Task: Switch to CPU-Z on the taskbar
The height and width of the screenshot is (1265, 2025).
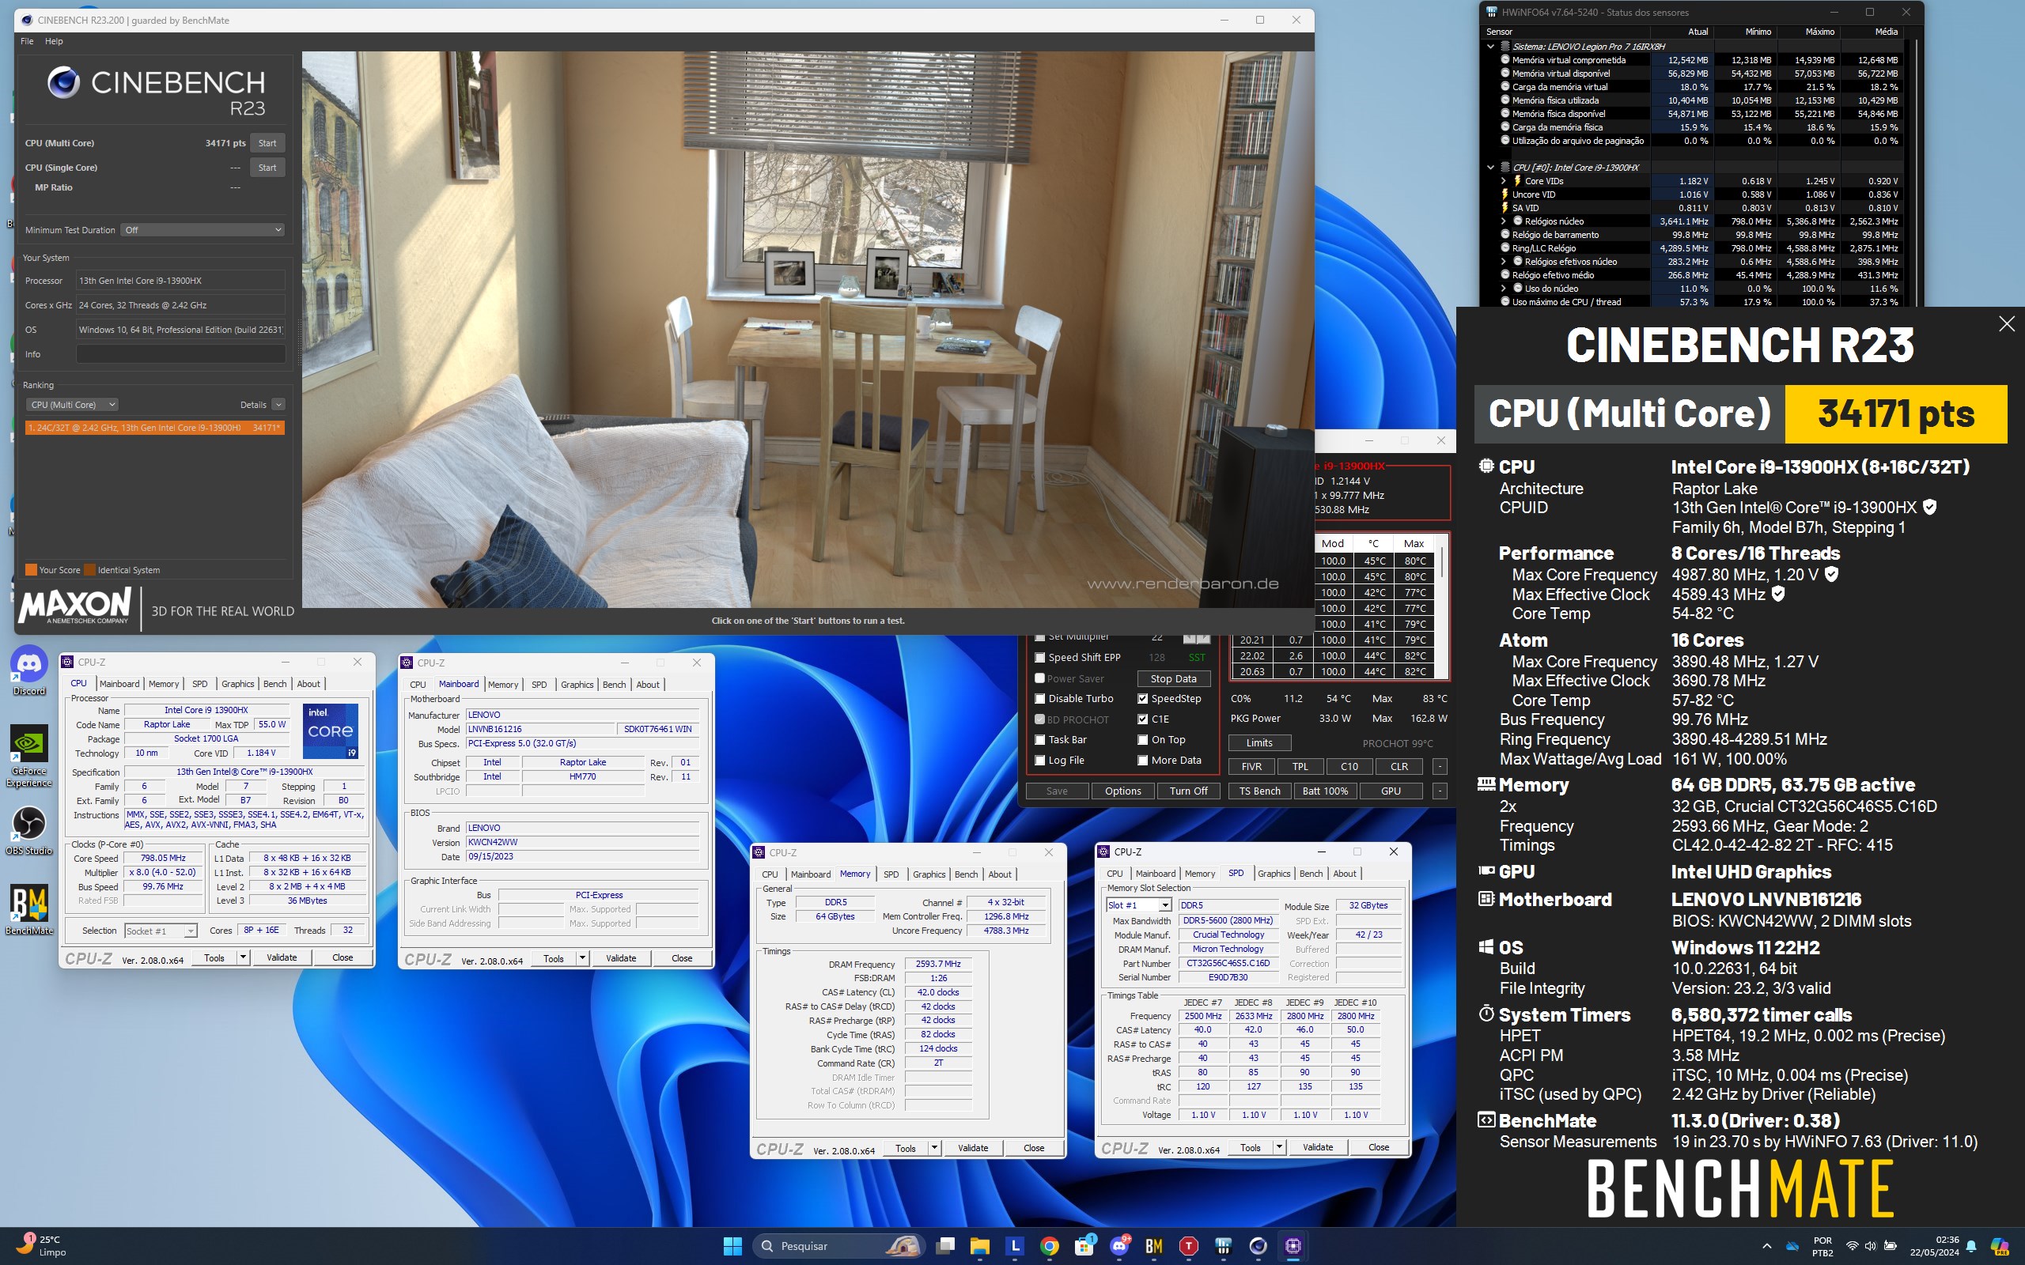Action: click(x=1293, y=1246)
